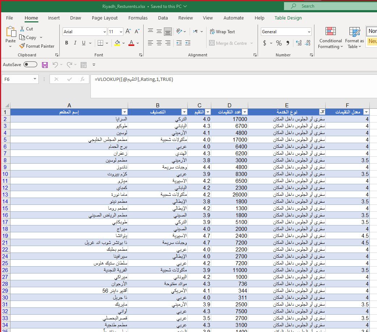Viewport: 377px width, 332px height.
Task: Click the cell with value 26000
Action: (x=230, y=194)
